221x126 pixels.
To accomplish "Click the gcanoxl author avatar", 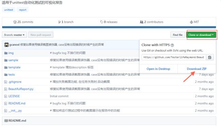I will pyautogui.click(x=6, y=44).
